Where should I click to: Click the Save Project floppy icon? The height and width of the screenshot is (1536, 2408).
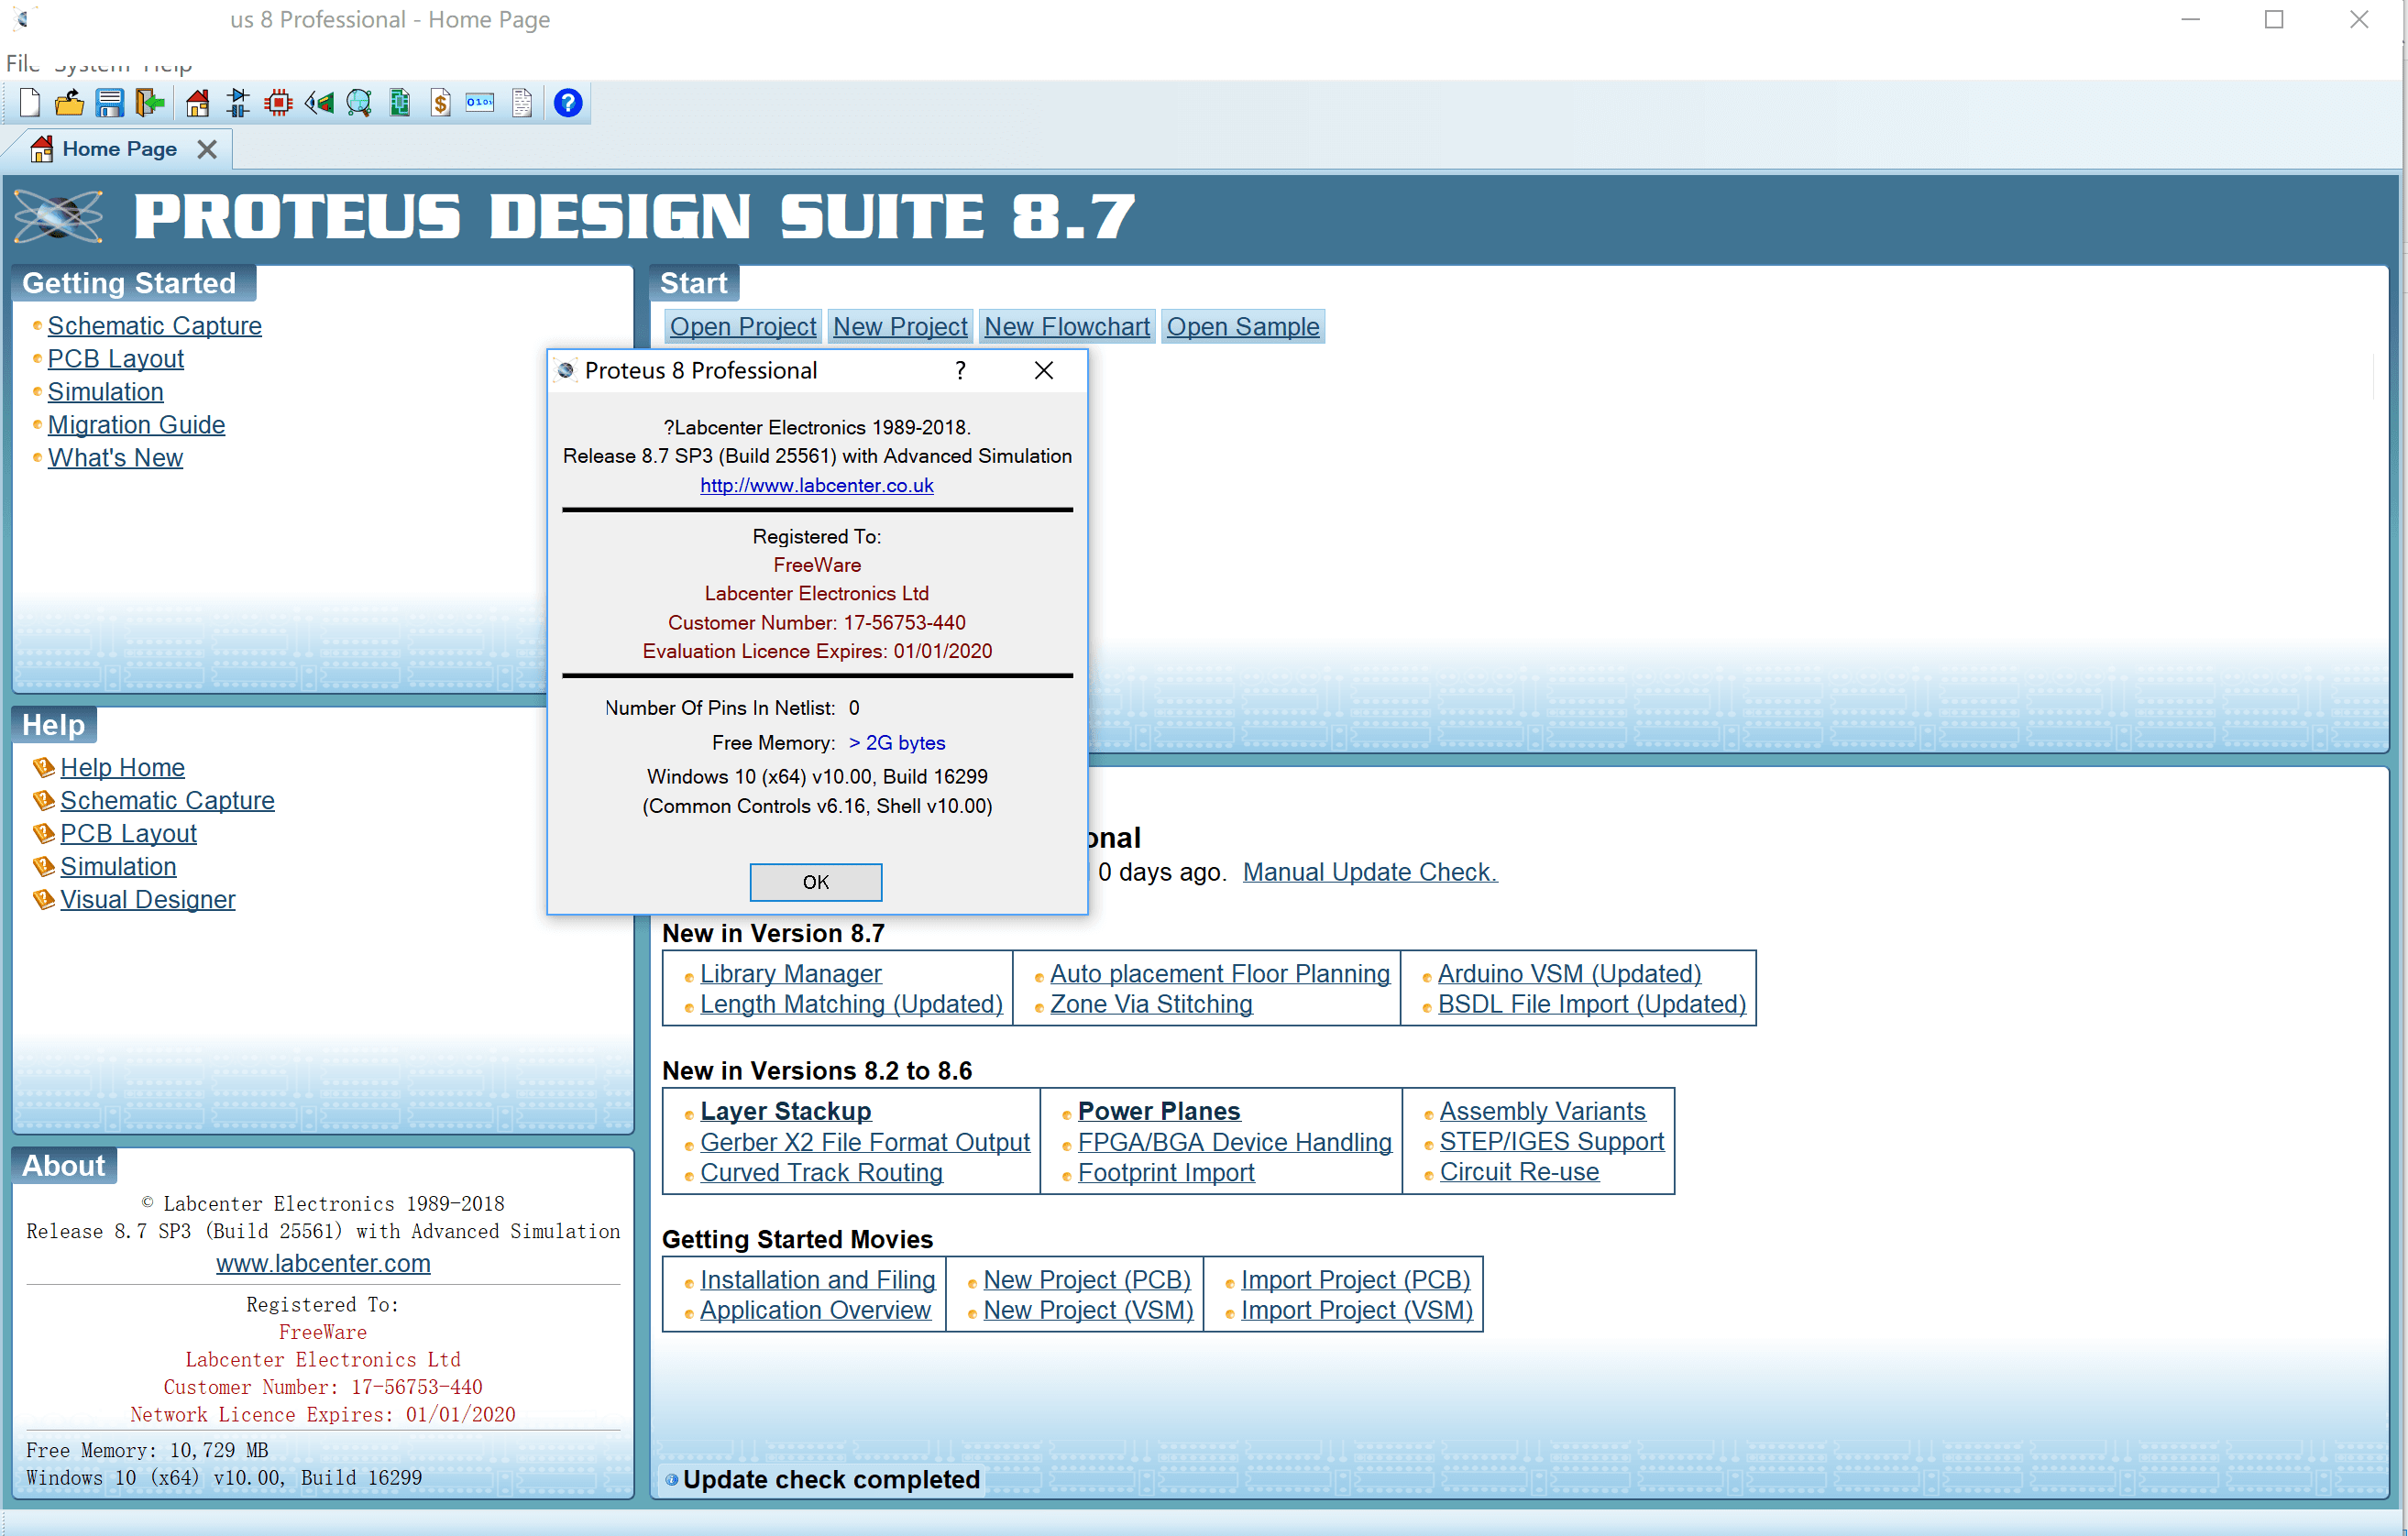pos(109,102)
